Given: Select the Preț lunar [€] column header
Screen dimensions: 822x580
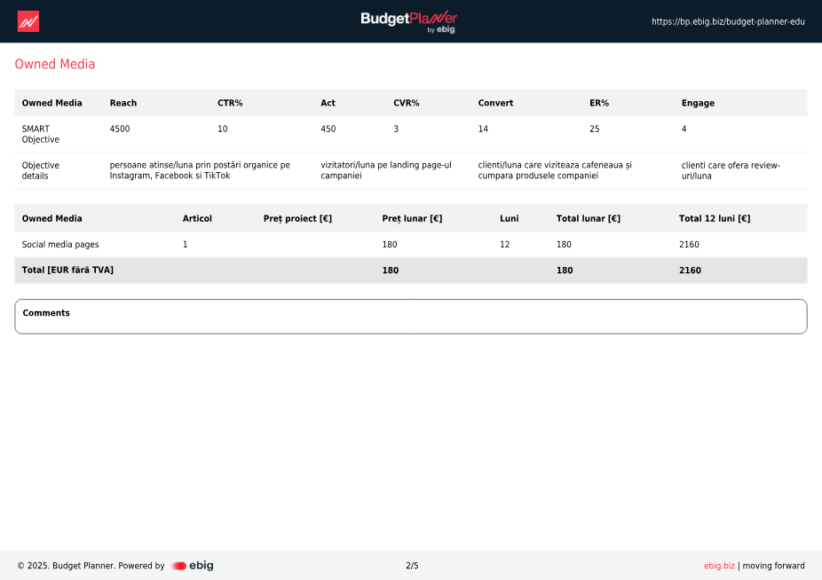Looking at the screenshot, I should tap(412, 218).
